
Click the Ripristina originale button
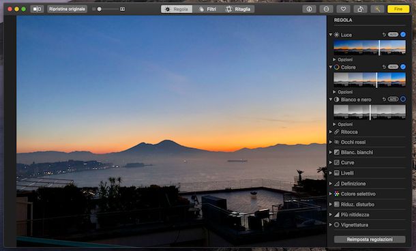67,9
